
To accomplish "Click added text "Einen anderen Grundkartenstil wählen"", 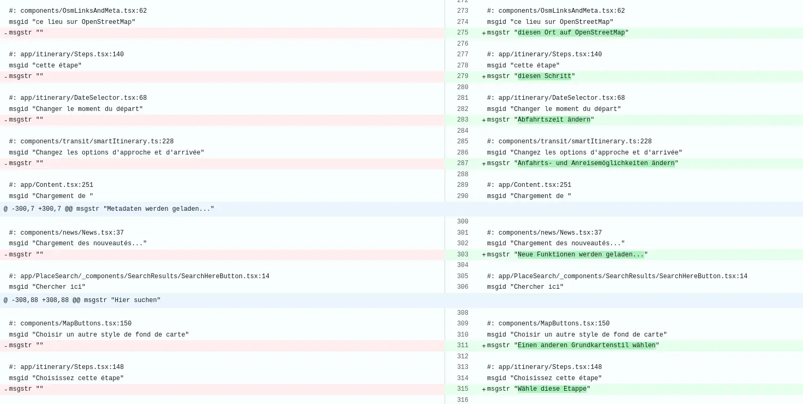I will pos(586,346).
